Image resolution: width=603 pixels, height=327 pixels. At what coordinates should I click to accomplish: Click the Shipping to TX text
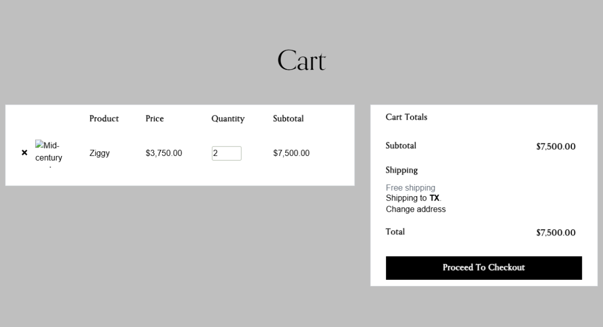(x=413, y=198)
